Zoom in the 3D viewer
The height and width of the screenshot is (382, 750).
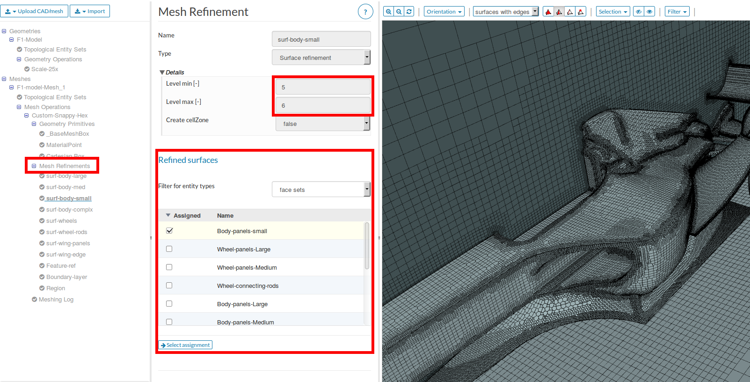click(x=388, y=12)
